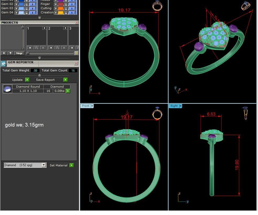Click the Front viewport label tab
The width and height of the screenshot is (258, 215).
coord(86,106)
